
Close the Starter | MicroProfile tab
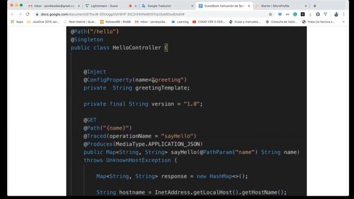tap(306, 6)
